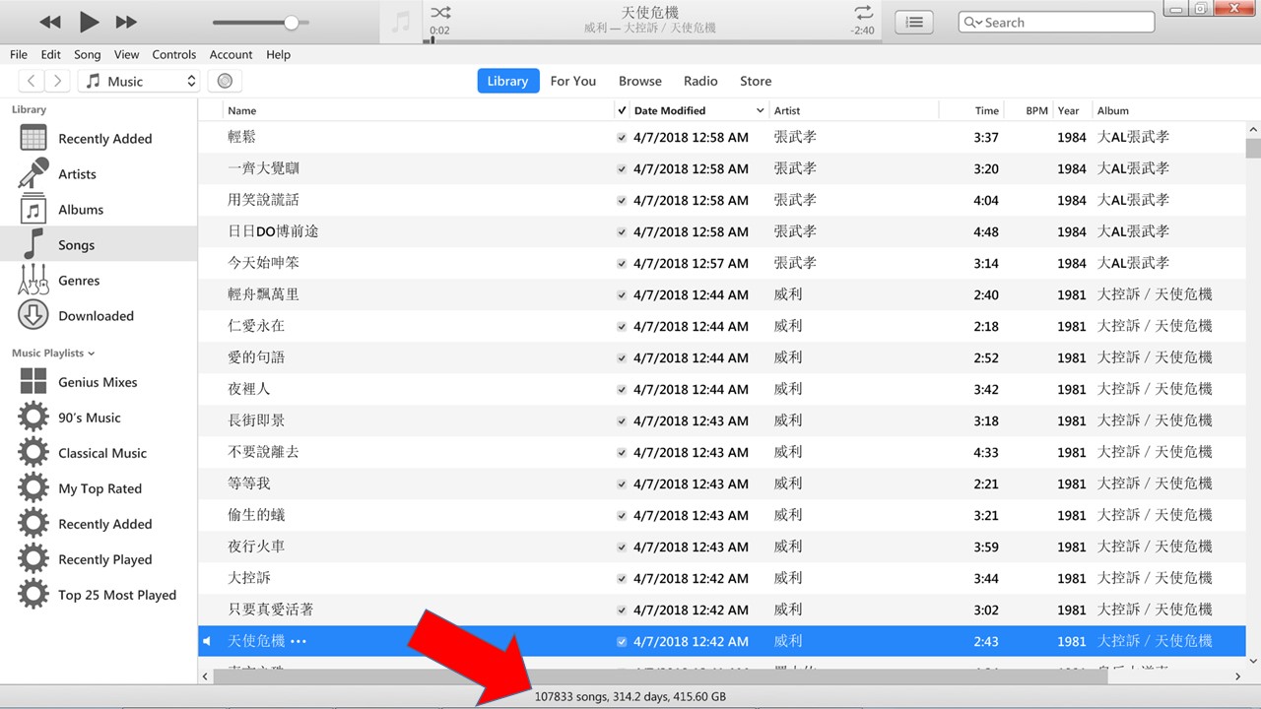The image size is (1261, 709).
Task: Open the Help menu
Action: (x=278, y=54)
